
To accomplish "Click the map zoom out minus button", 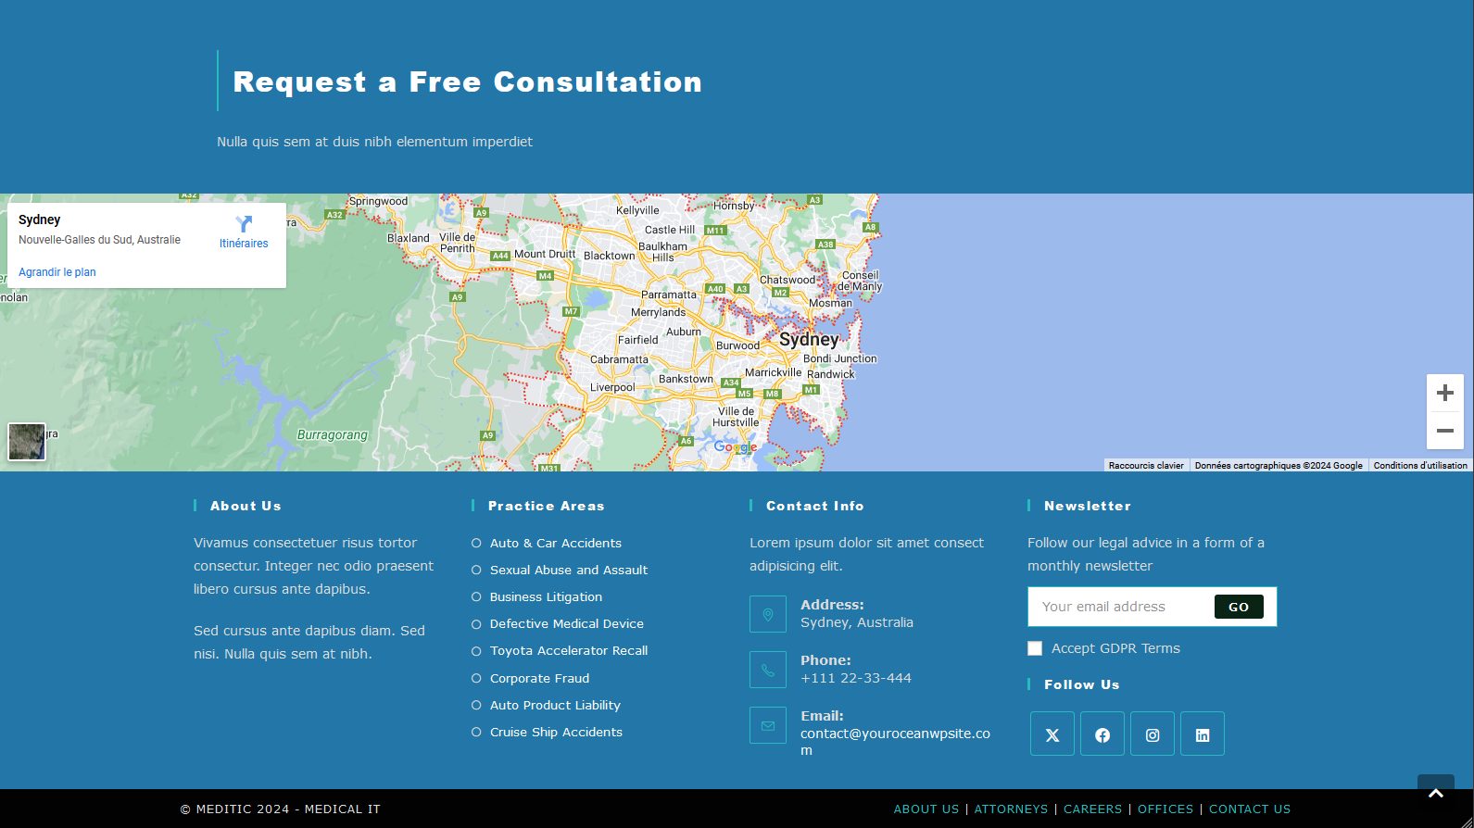I will tap(1444, 431).
